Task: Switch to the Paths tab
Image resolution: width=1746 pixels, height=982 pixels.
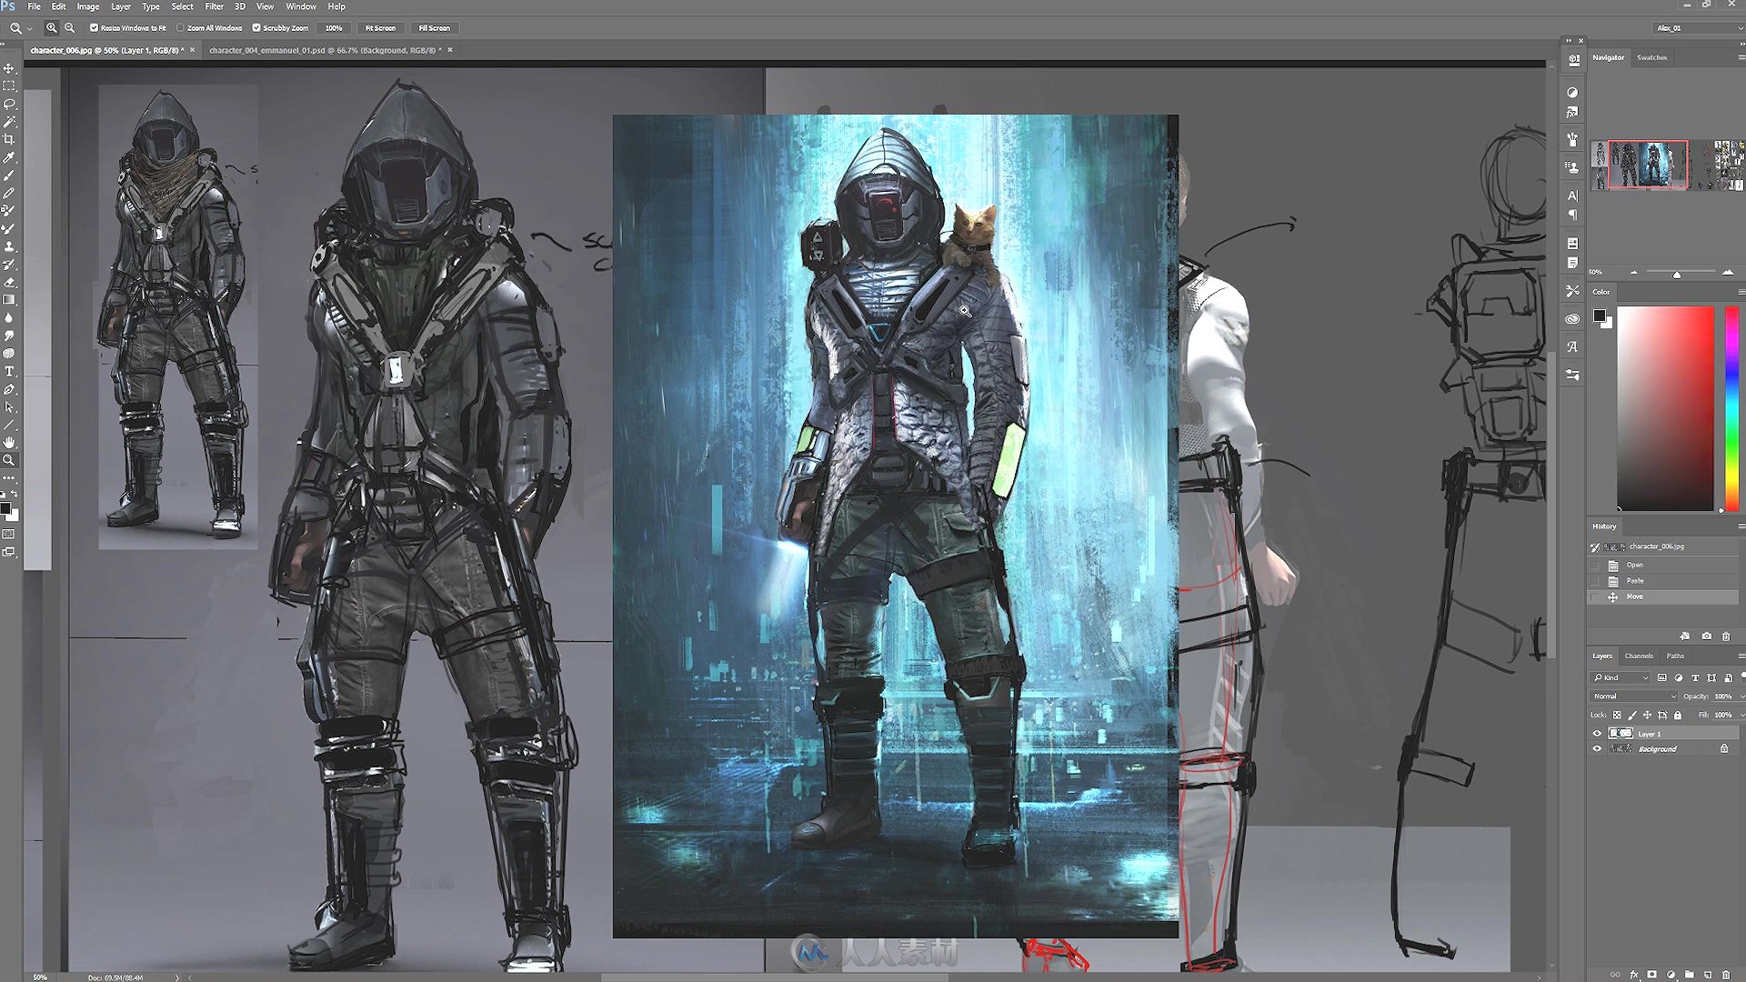Action: click(1675, 656)
